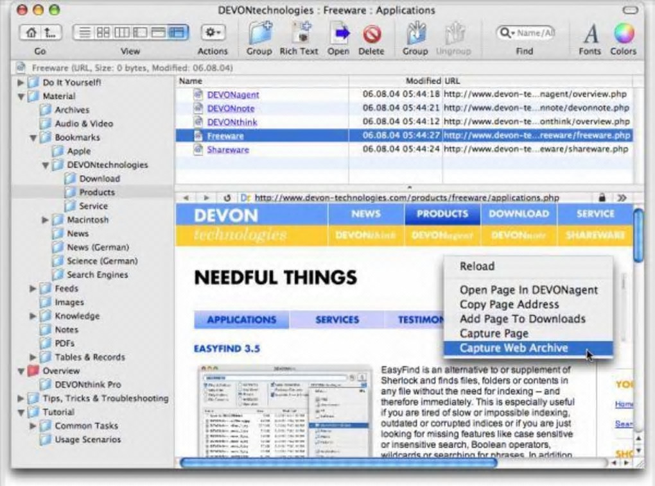Show more browser bar items chevron
The image size is (655, 486).
pos(622,197)
